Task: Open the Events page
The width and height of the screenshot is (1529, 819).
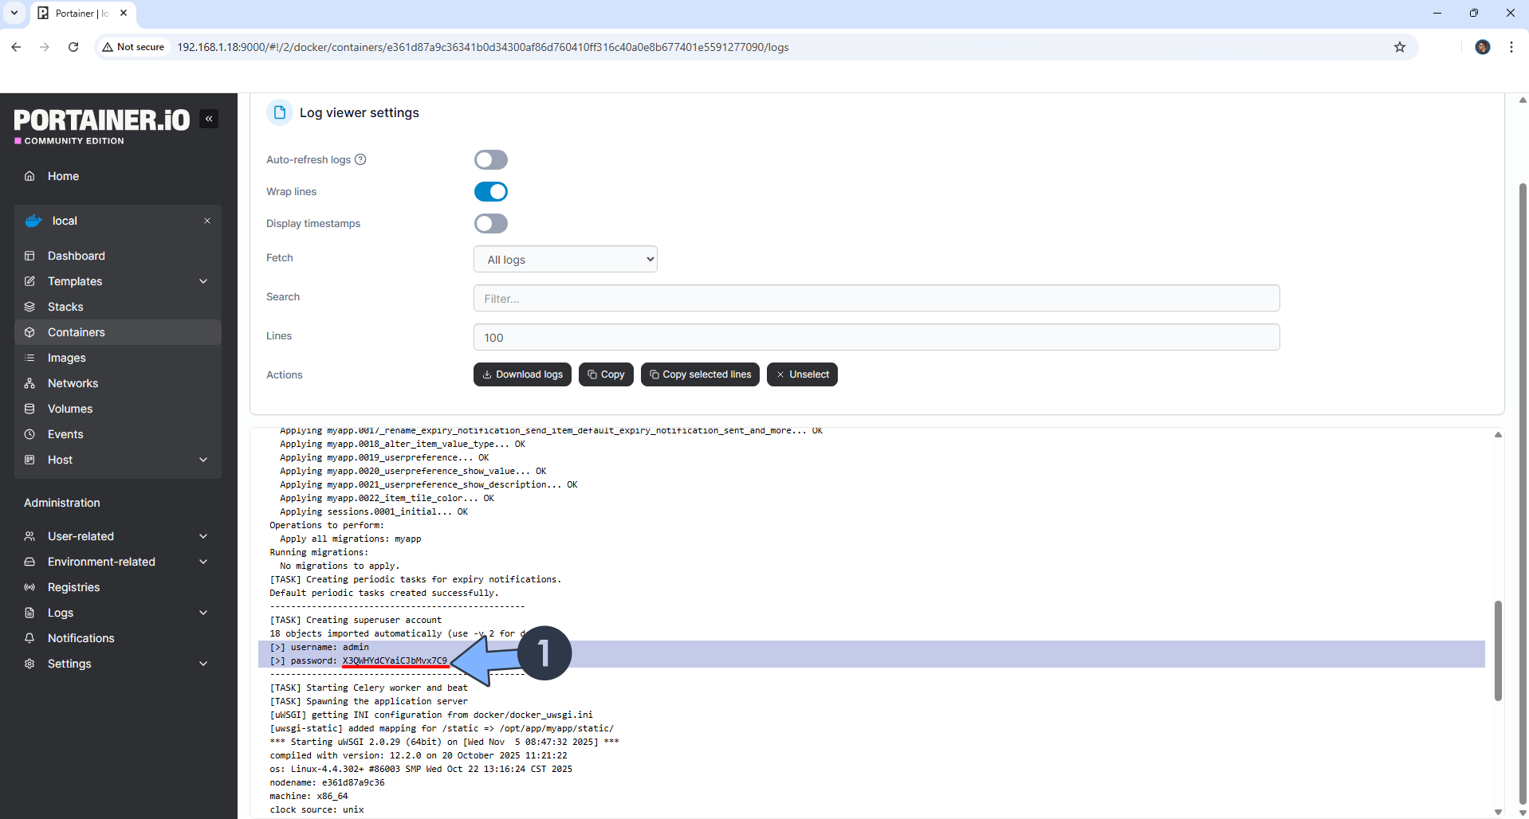Action: (66, 434)
